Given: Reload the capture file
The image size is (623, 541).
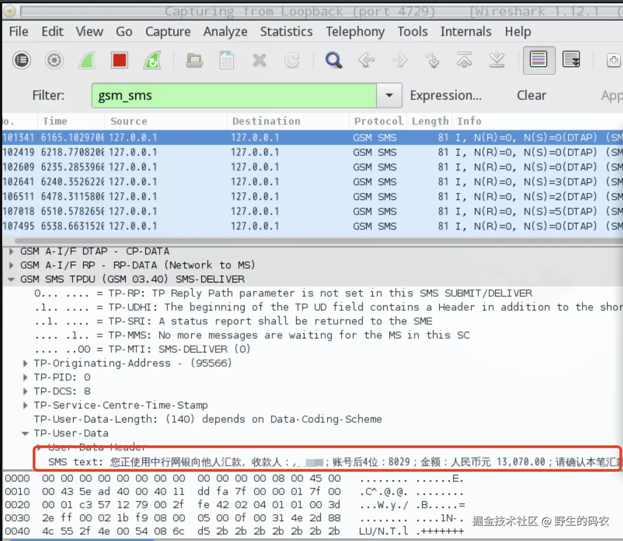Looking at the screenshot, I should pyautogui.click(x=293, y=60).
